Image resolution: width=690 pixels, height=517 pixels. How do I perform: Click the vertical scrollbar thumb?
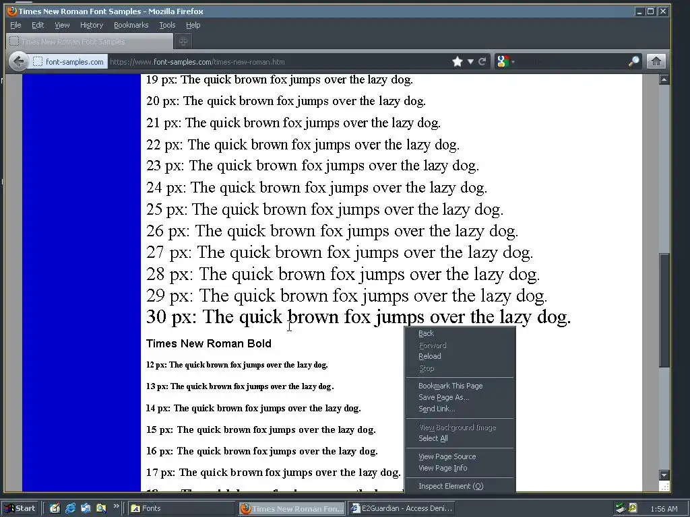pyautogui.click(x=664, y=310)
